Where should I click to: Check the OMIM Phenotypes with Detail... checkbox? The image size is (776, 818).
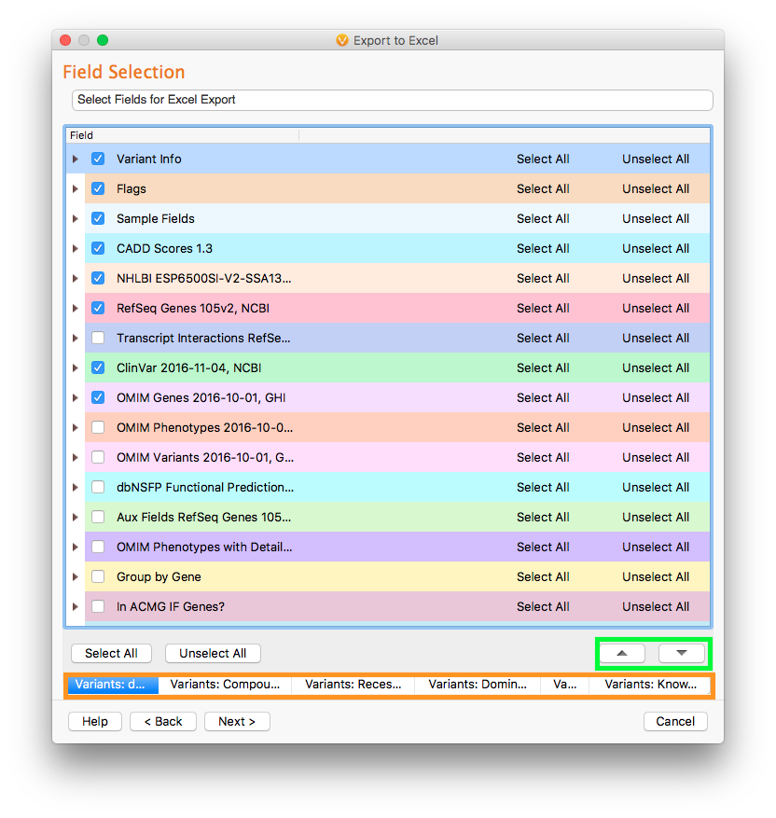[98, 547]
